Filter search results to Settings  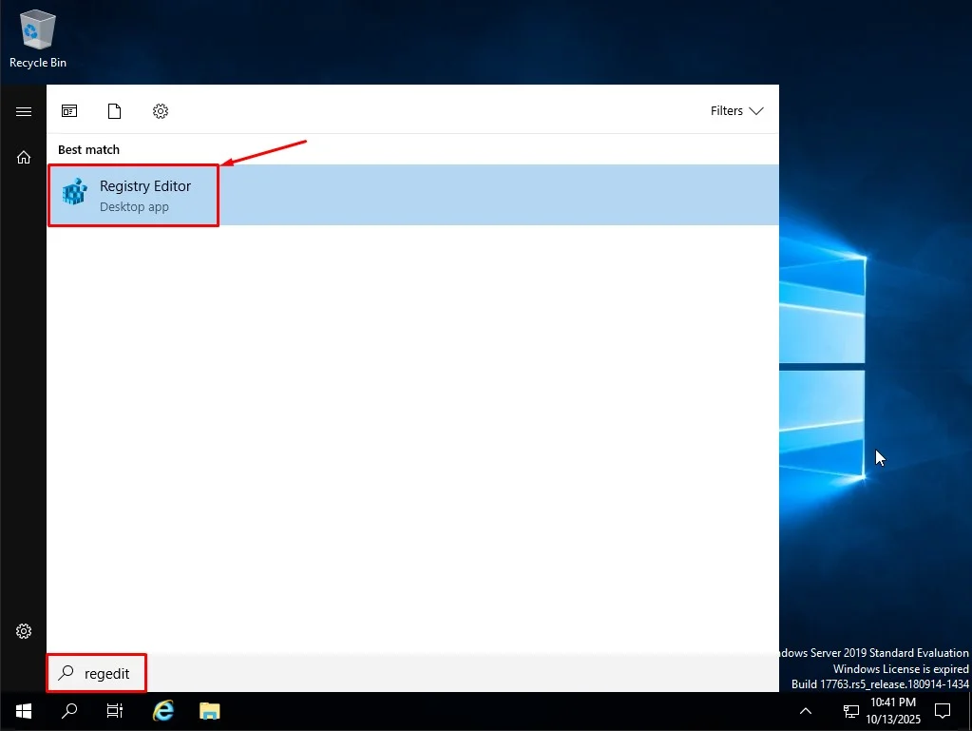point(160,111)
